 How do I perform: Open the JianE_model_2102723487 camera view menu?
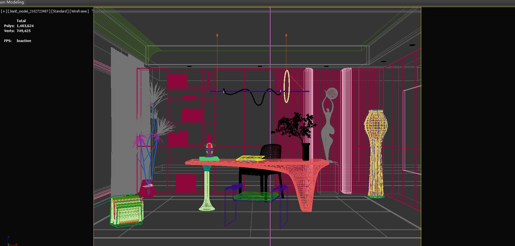(29, 11)
